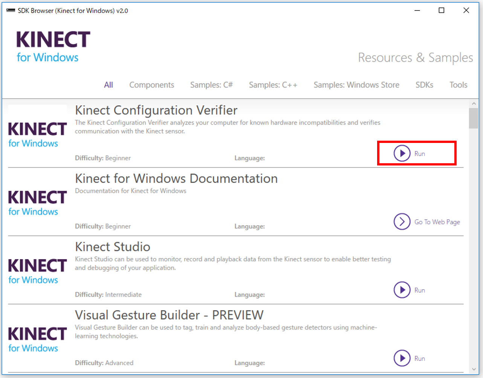Click the Run play icon for Kinect Configuration Verifier
The image size is (483, 378).
(402, 153)
